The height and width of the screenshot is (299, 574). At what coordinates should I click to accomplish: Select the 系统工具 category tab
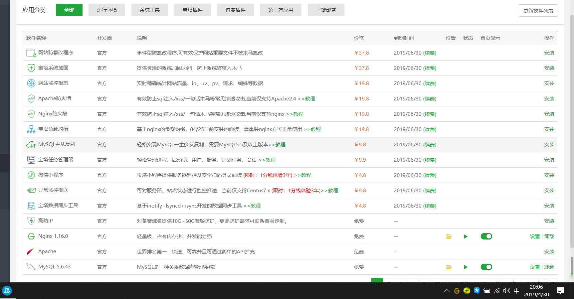[150, 10]
